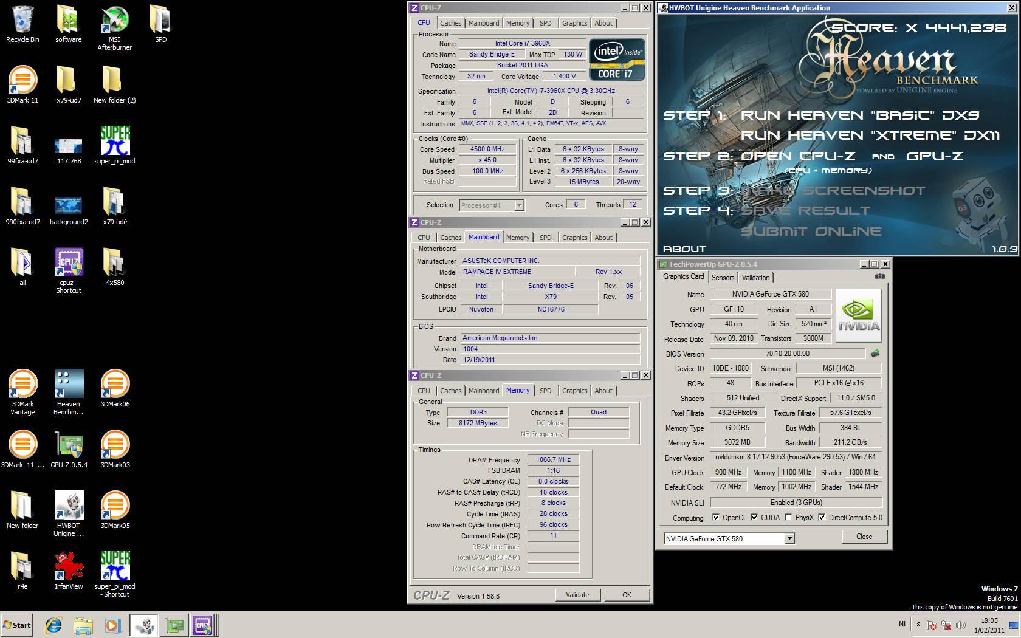Launch Heaven Benchmark desktop shortcut
Viewport: 1021px width, 638px height.
pos(68,393)
